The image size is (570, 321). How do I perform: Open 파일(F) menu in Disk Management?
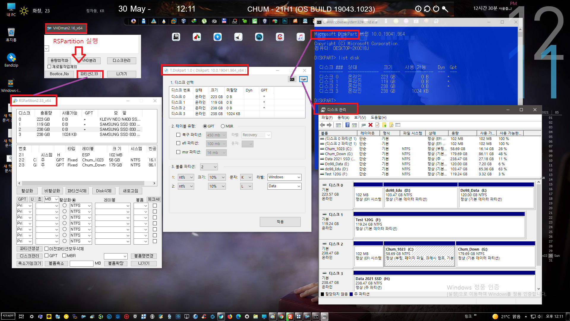click(327, 118)
